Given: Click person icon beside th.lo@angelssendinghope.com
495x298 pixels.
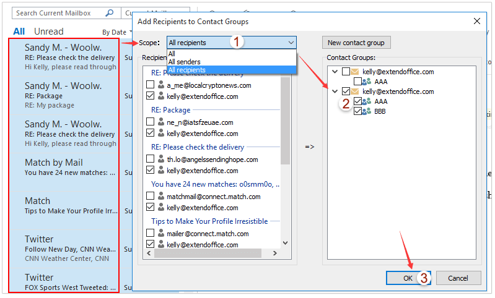Looking at the screenshot, I should 160,160.
